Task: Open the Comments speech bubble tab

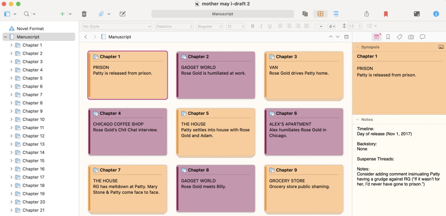Action: pos(422,37)
